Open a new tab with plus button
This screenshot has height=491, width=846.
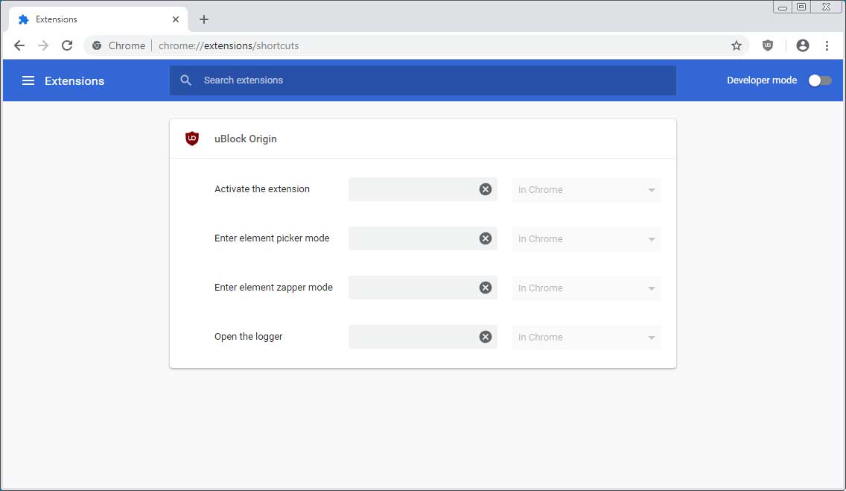[x=204, y=19]
